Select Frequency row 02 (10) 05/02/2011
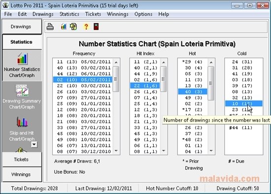The height and width of the screenshot is (194, 271). click(x=83, y=80)
